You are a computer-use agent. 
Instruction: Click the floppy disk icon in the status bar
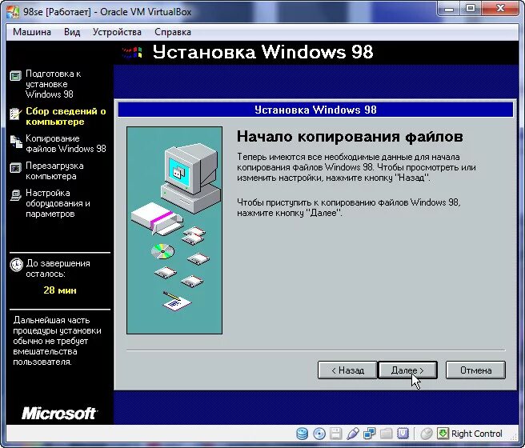click(336, 434)
